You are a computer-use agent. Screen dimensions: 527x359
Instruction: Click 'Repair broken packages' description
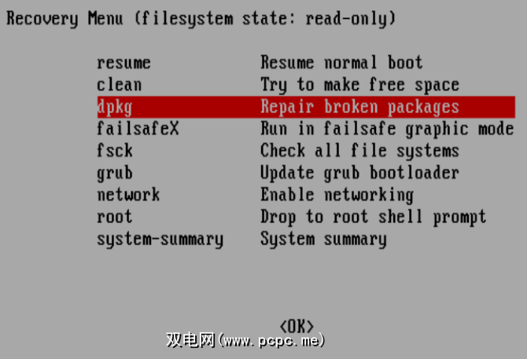click(x=360, y=107)
